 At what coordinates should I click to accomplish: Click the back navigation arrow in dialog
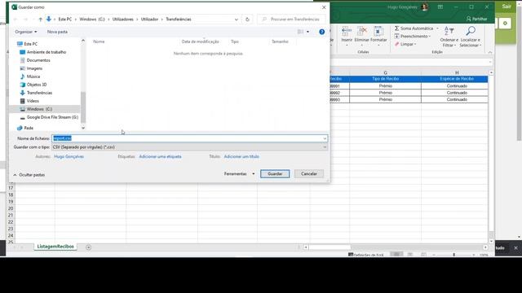15,20
